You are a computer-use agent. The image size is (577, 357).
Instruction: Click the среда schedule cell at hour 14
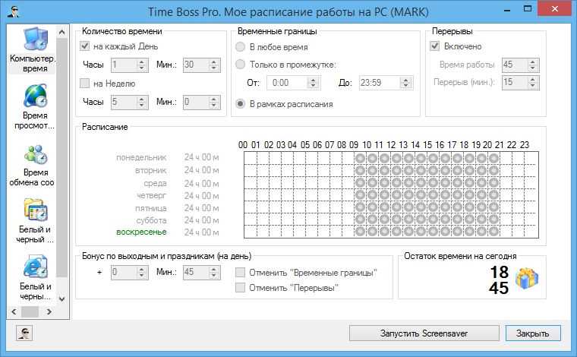(x=421, y=182)
